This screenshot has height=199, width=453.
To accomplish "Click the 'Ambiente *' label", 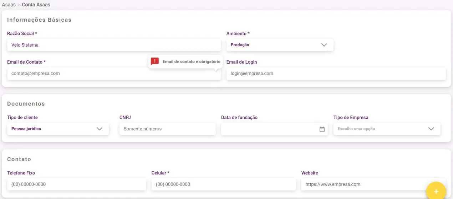I will [238, 33].
